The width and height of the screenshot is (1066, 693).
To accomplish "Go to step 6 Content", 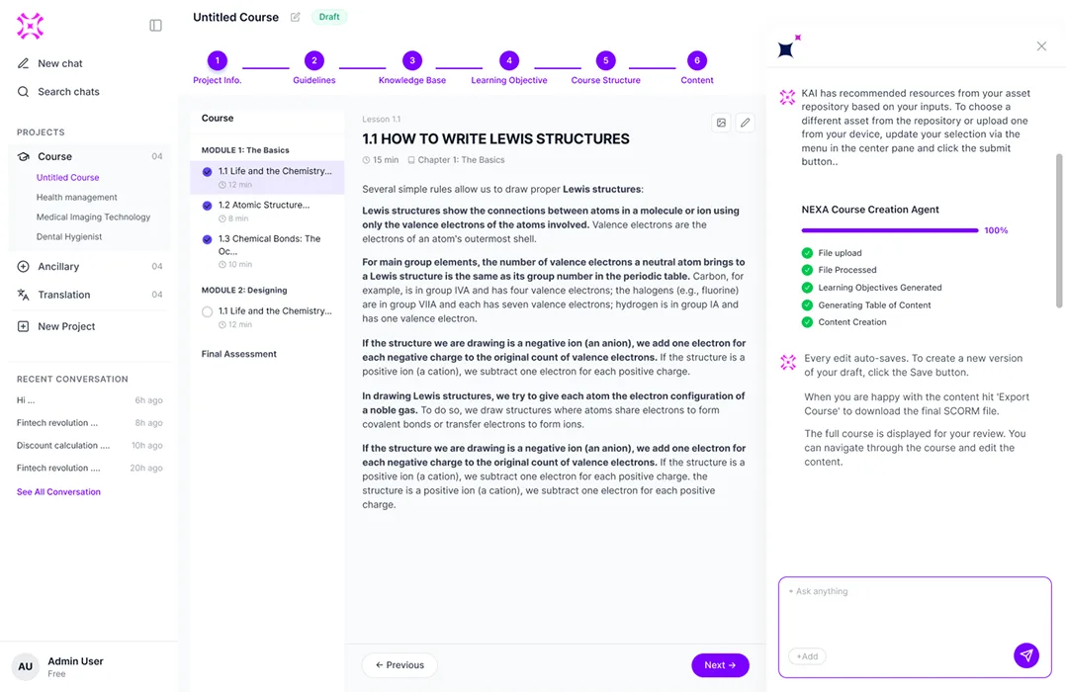I will [x=697, y=68].
